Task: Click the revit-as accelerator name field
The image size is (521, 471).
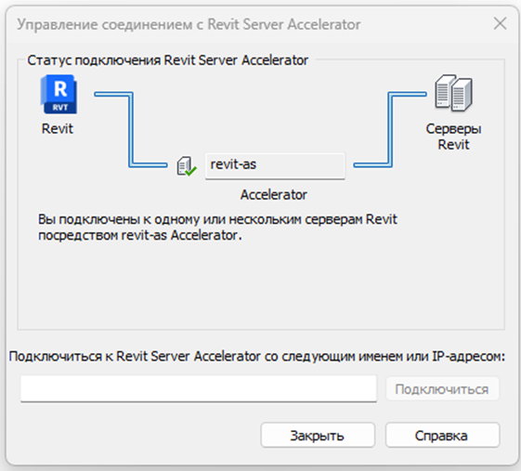Action: pyautogui.click(x=275, y=165)
